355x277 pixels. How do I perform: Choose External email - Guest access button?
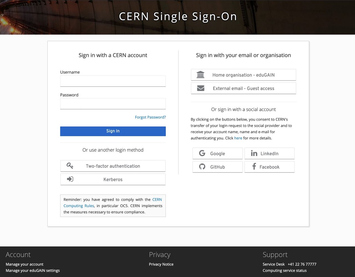click(243, 88)
